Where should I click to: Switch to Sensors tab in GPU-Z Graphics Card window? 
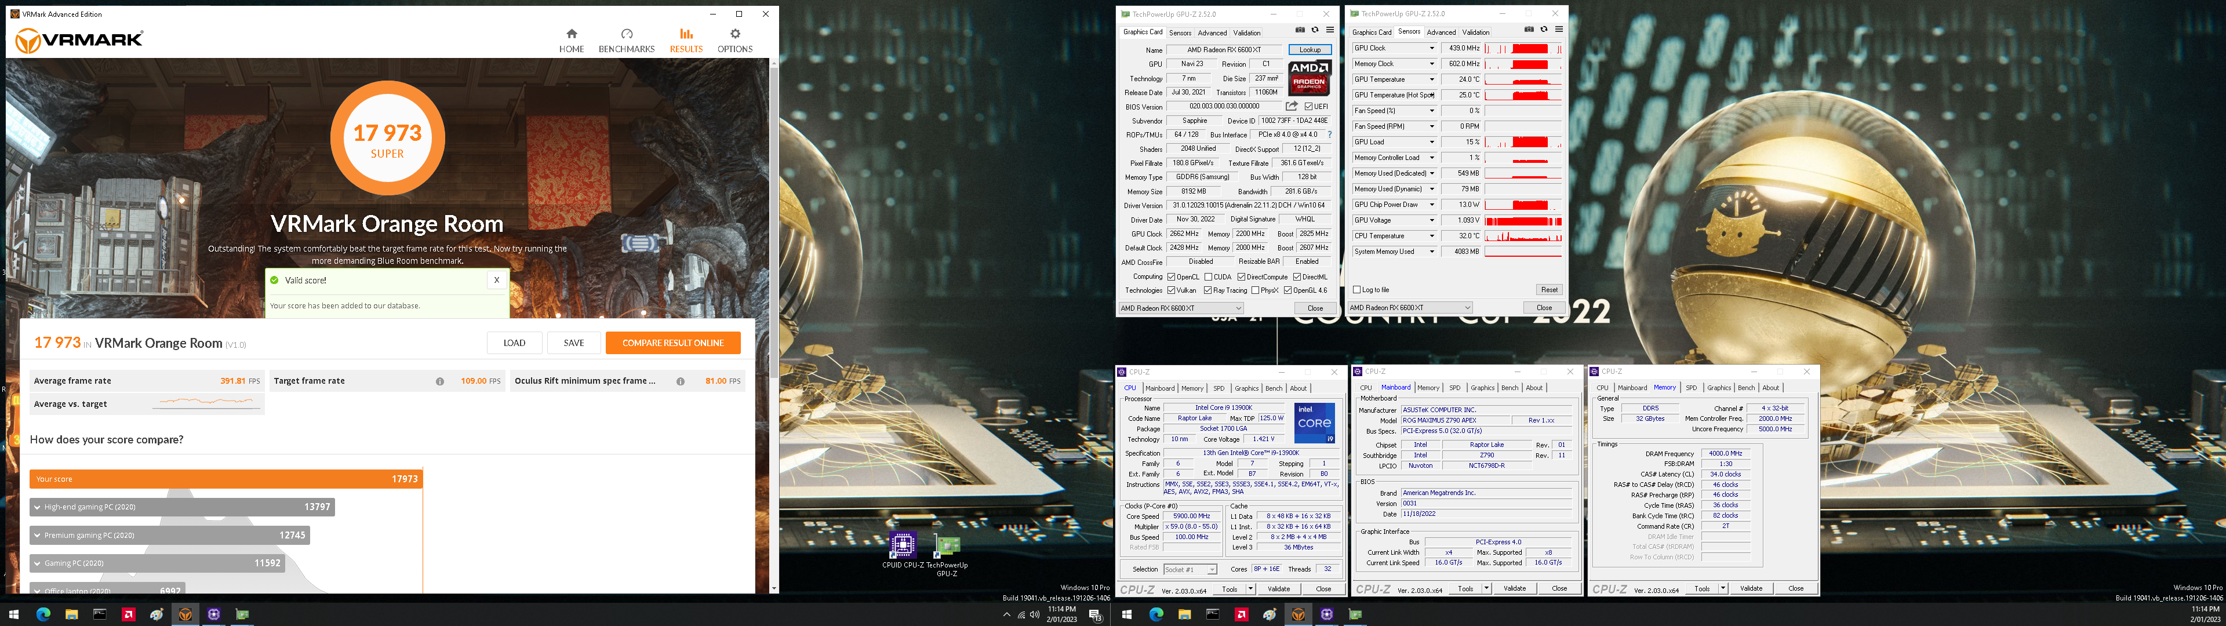pos(1180,33)
